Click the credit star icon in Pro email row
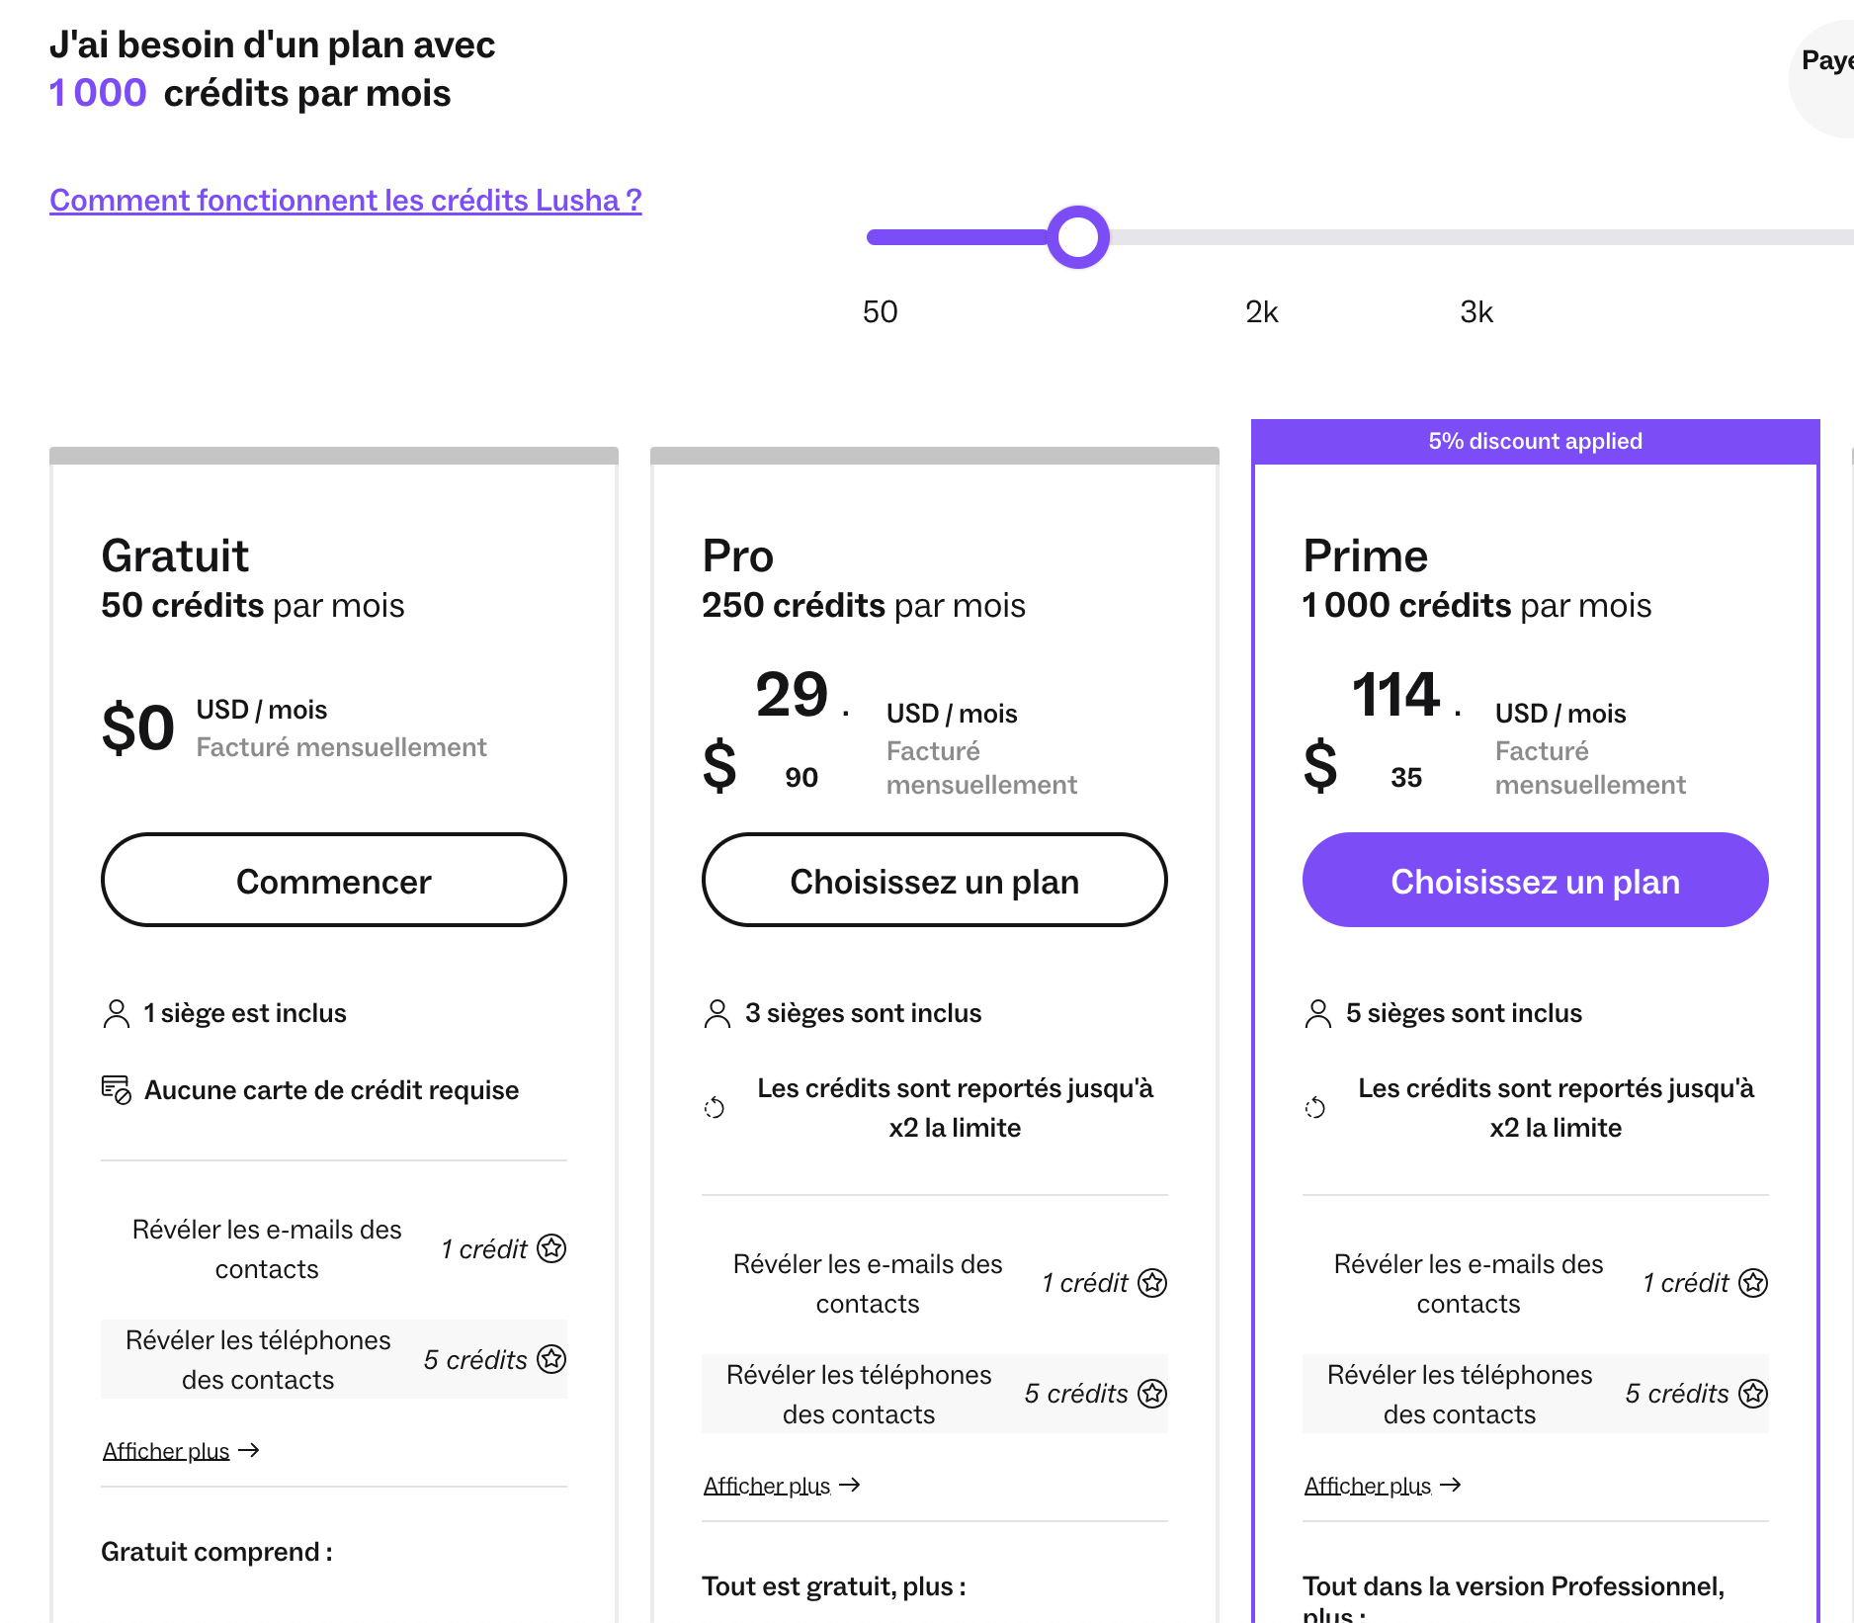The image size is (1854, 1623). (1152, 1283)
